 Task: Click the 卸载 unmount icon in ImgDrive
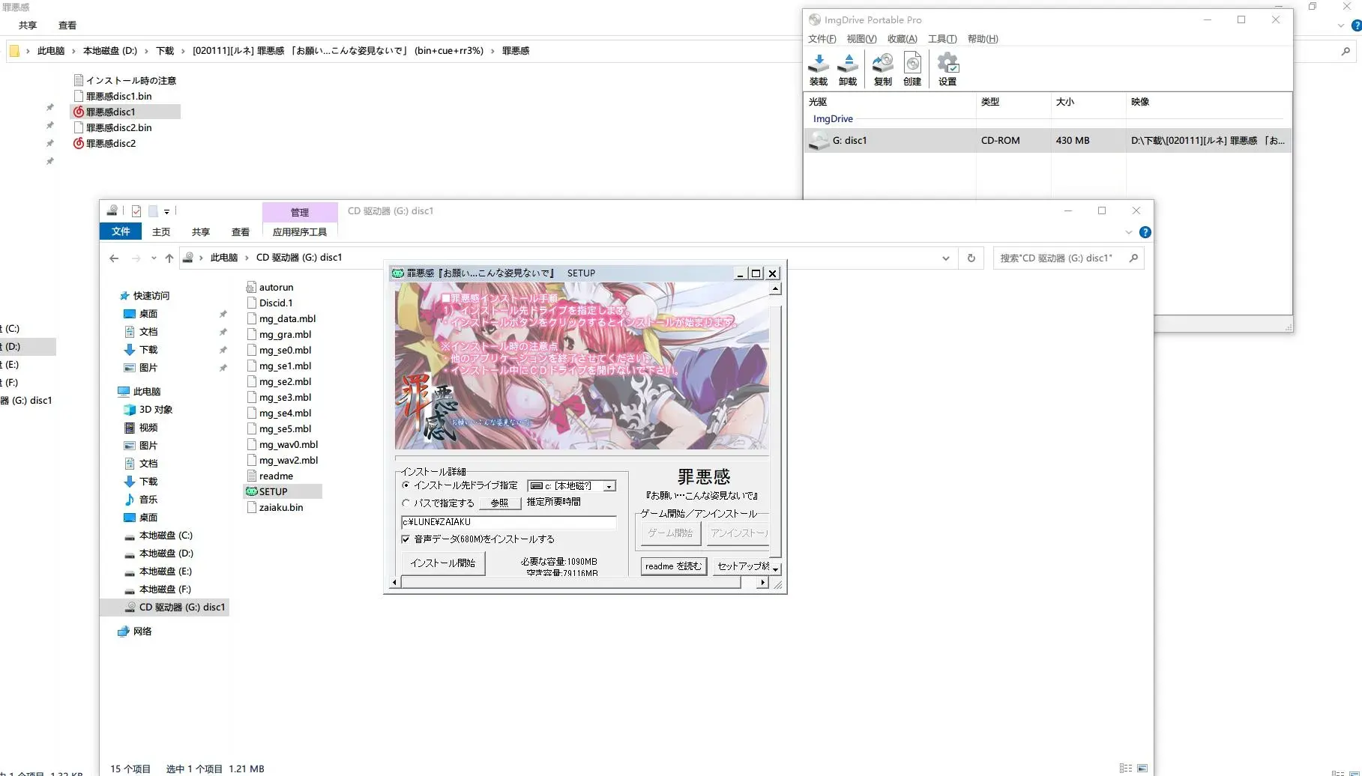coord(848,69)
